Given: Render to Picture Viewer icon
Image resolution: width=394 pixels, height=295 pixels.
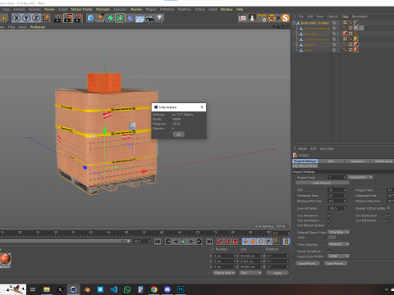Looking at the screenshot, I should 68,18.
